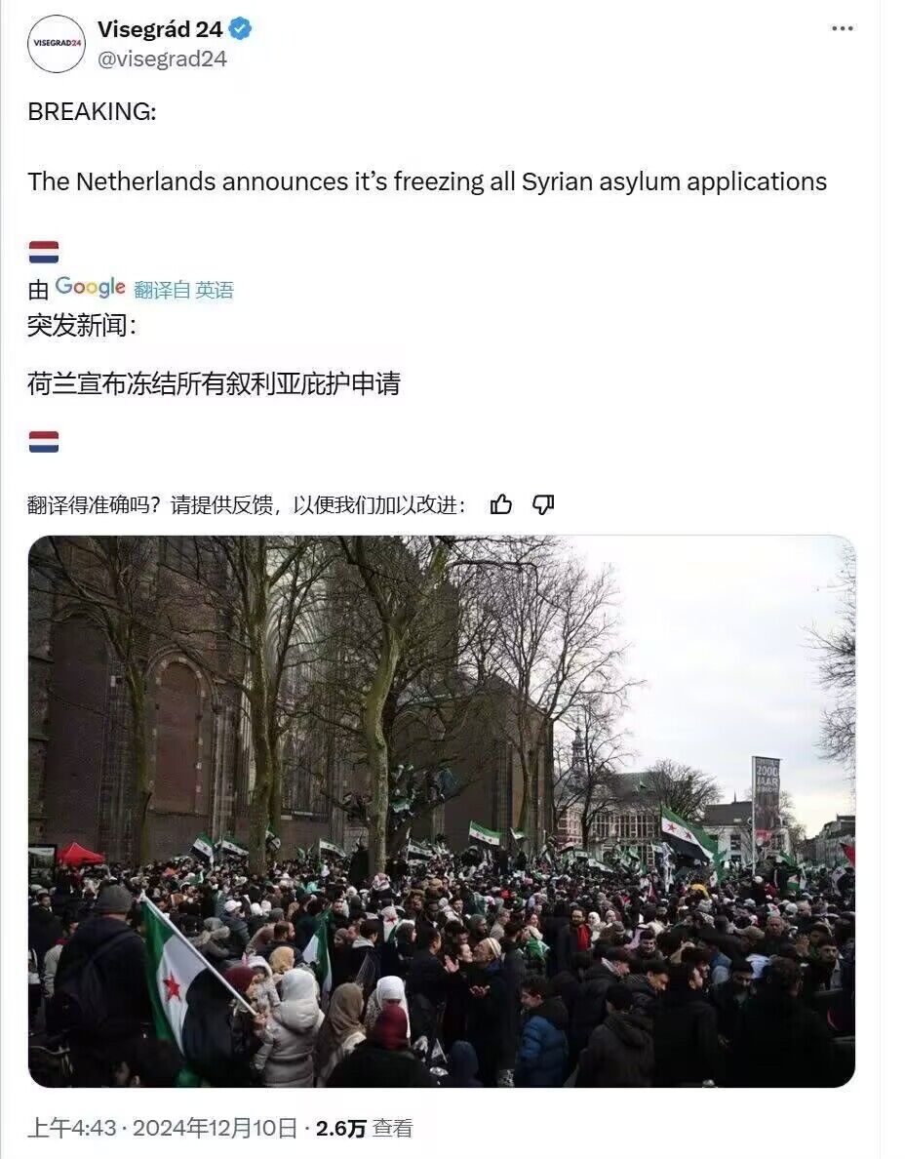Click the 突发新闻 translated heading
The height and width of the screenshot is (1159, 905).
pyautogui.click(x=81, y=325)
